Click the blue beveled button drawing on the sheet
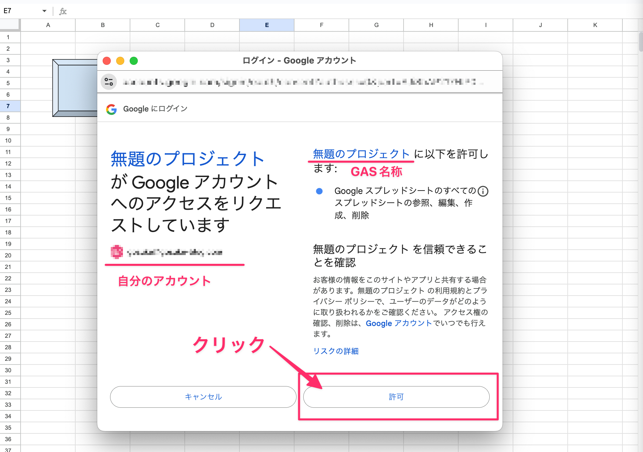Image resolution: width=643 pixels, height=452 pixels. 75,88
